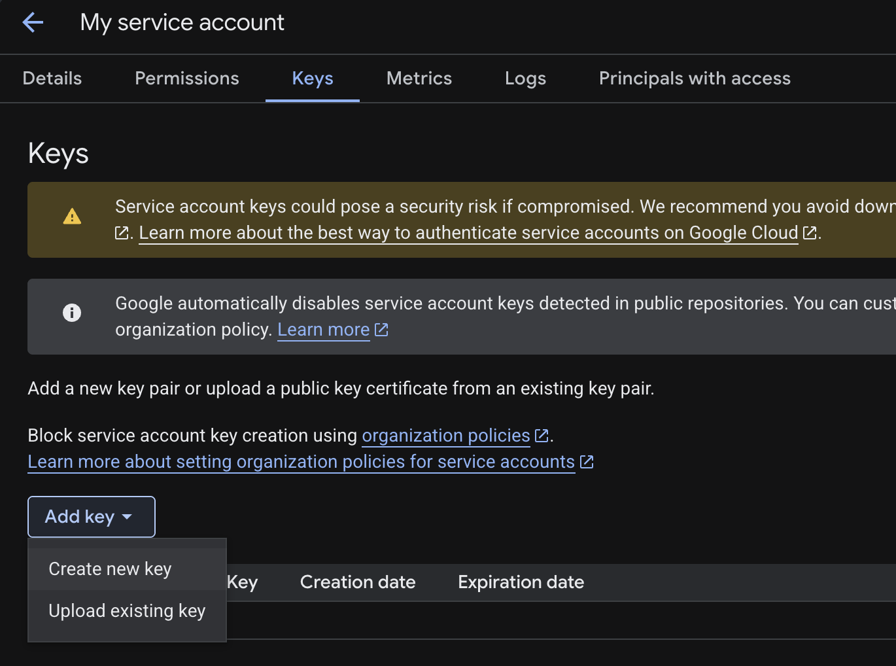This screenshot has width=896, height=666.
Task: Open link about authenticating service accounts on Google Cloud
Action: click(x=468, y=233)
